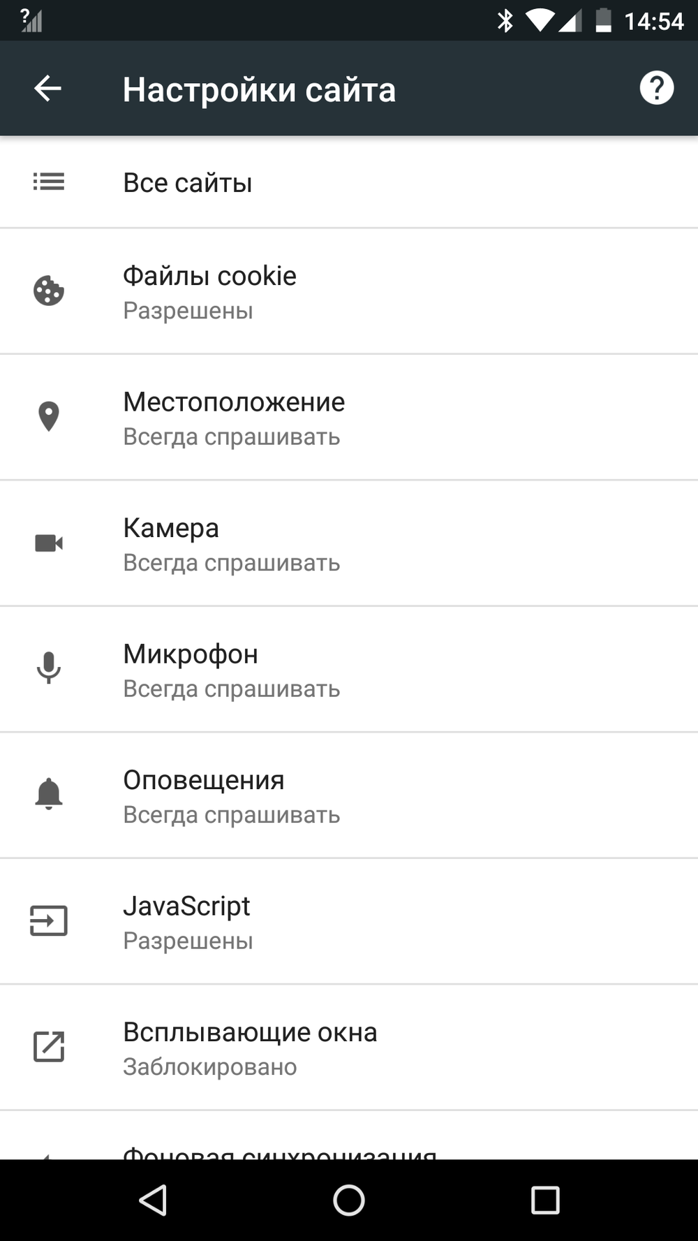Open the help question mark icon
Viewport: 698px width, 1241px height.
pyautogui.click(x=656, y=89)
